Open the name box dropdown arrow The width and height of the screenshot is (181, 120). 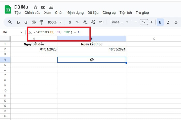click(21, 32)
